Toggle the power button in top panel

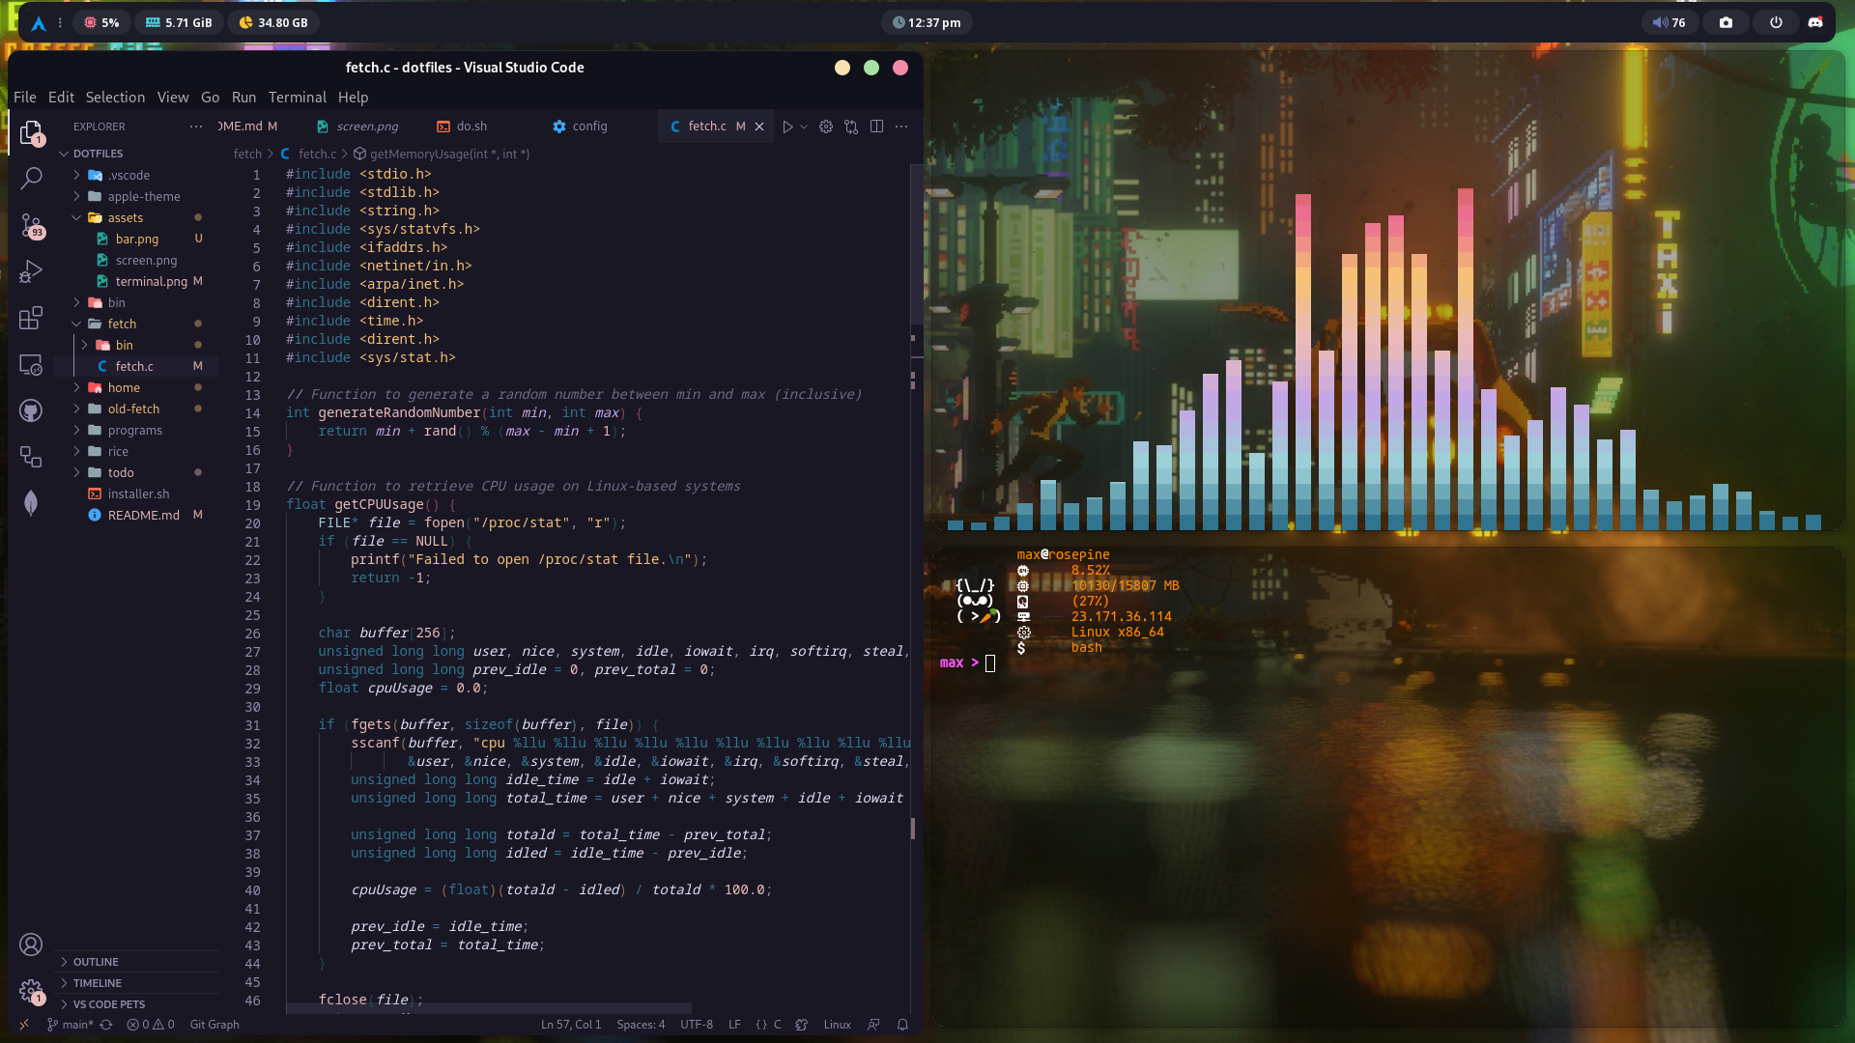click(x=1776, y=22)
